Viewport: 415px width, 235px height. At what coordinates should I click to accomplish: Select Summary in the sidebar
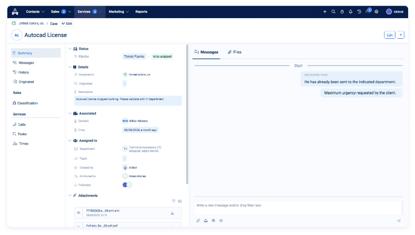point(36,53)
